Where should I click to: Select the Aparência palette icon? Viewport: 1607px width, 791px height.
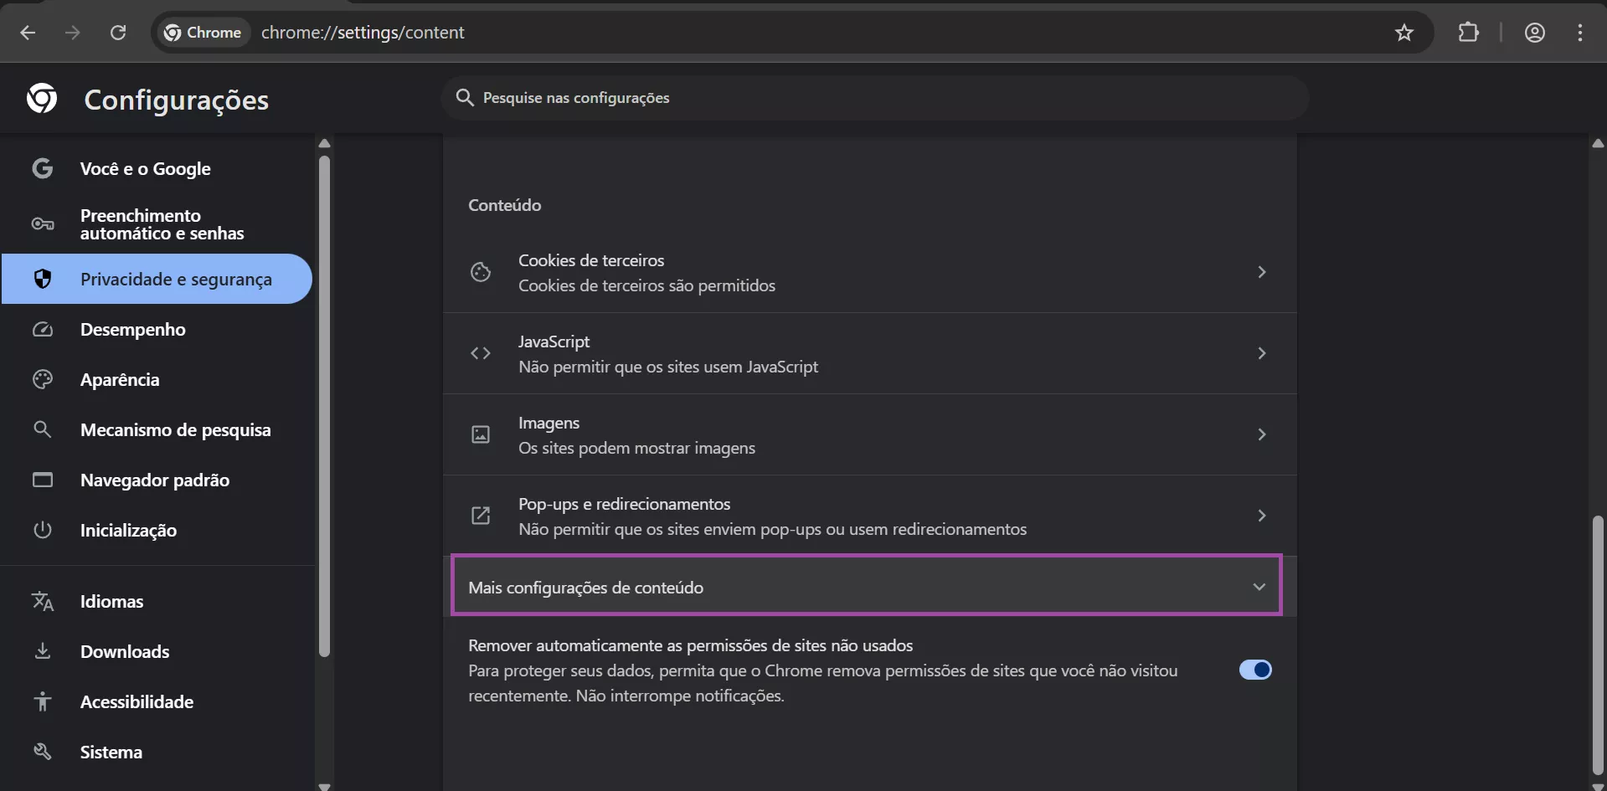(43, 379)
